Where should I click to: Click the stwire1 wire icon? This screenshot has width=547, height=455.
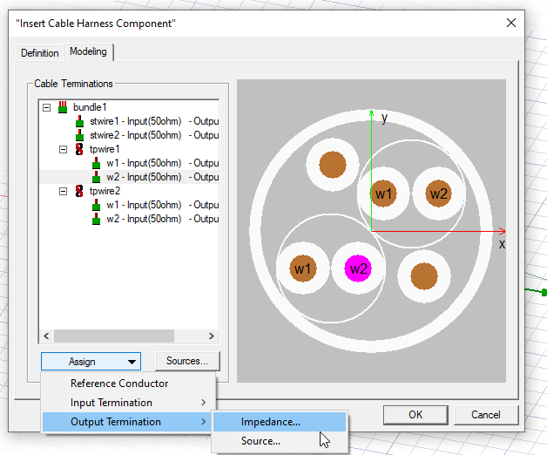[x=79, y=121]
